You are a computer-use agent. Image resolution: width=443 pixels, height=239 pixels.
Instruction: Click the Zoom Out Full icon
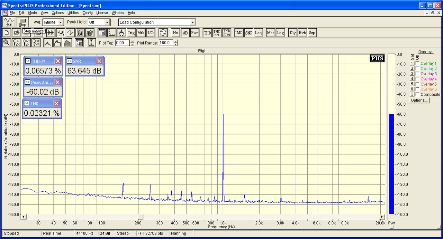36,43
